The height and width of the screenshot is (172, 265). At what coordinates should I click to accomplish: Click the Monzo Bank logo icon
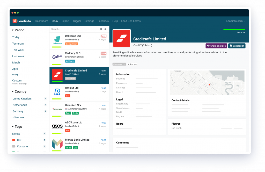click(x=57, y=144)
